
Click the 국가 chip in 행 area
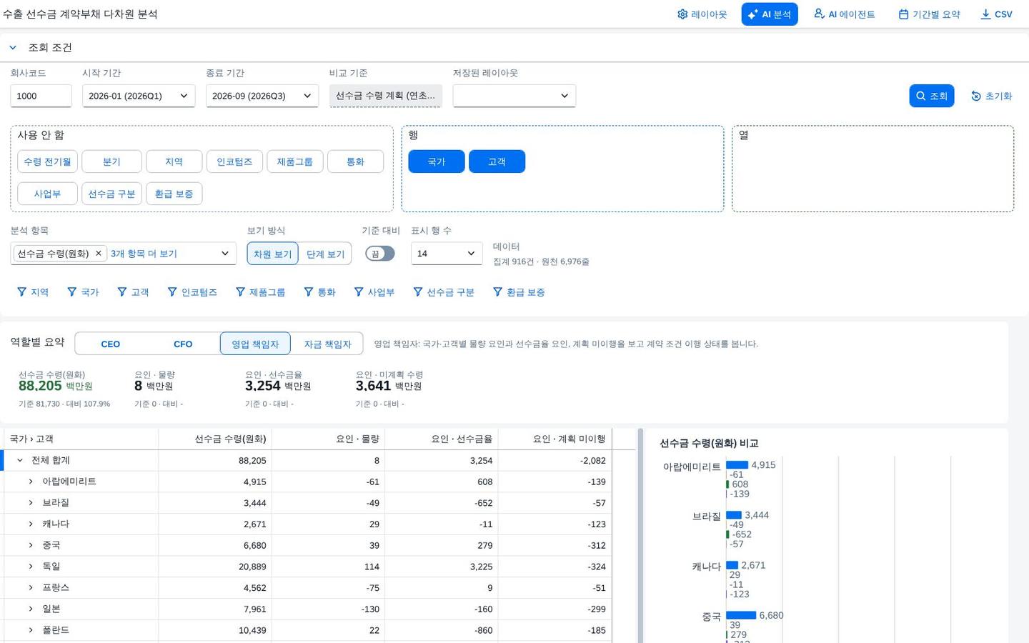[437, 161]
